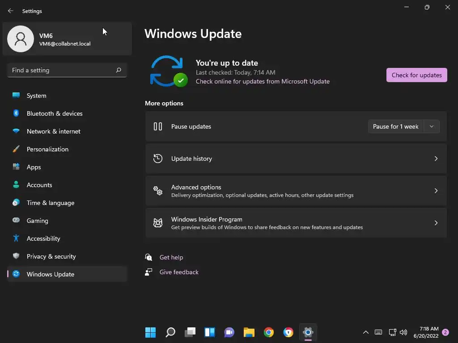
Task: Select Windows Update in sidebar
Action: click(67, 274)
